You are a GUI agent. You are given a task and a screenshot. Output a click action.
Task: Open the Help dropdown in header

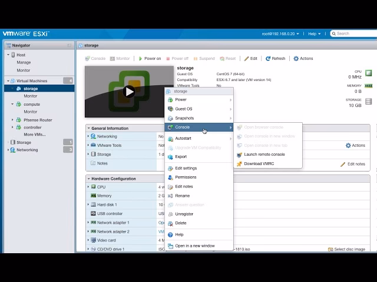[x=314, y=33]
